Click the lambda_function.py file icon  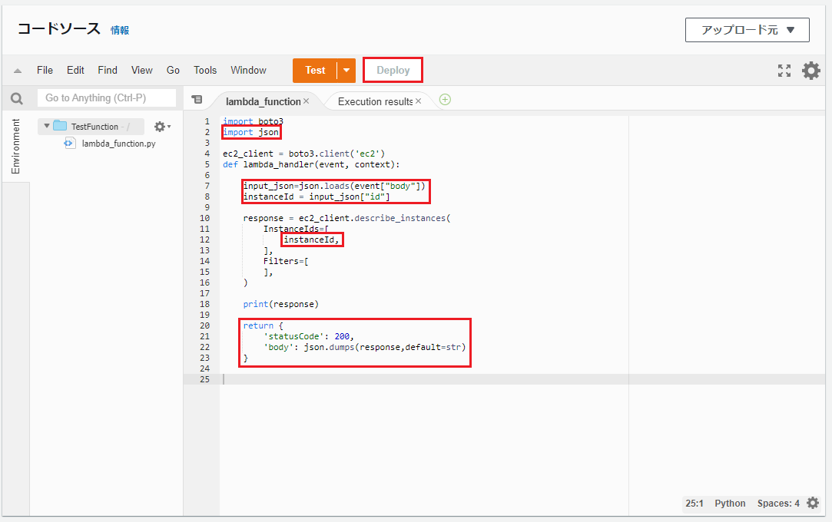tap(69, 143)
